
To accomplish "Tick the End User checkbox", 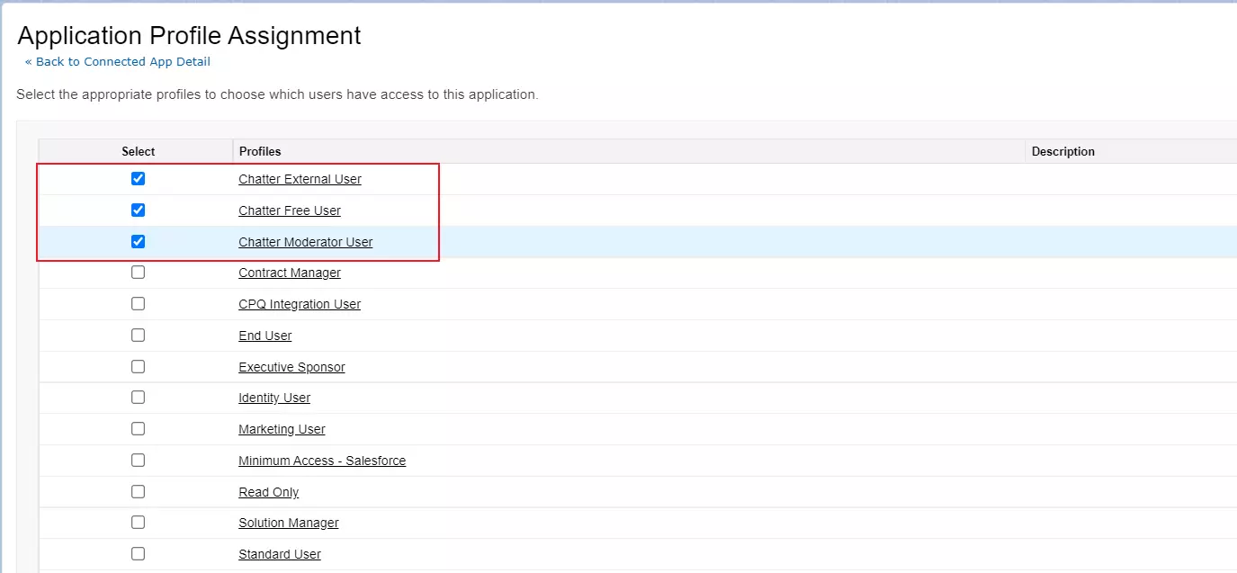I will coord(138,336).
